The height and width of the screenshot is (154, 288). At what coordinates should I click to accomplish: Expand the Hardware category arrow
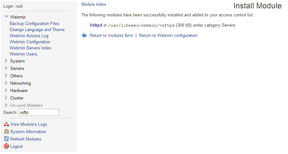tap(6, 90)
